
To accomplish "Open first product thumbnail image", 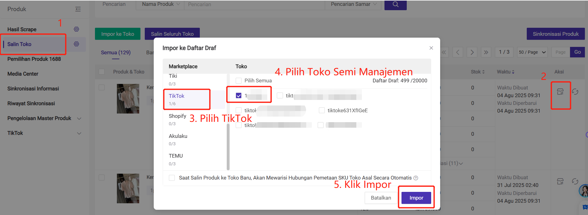I will (x=128, y=99).
